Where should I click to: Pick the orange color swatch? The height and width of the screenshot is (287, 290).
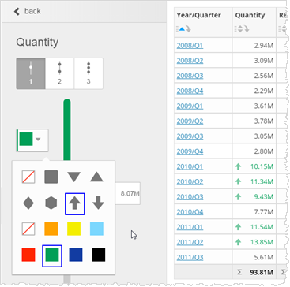pyautogui.click(x=51, y=229)
